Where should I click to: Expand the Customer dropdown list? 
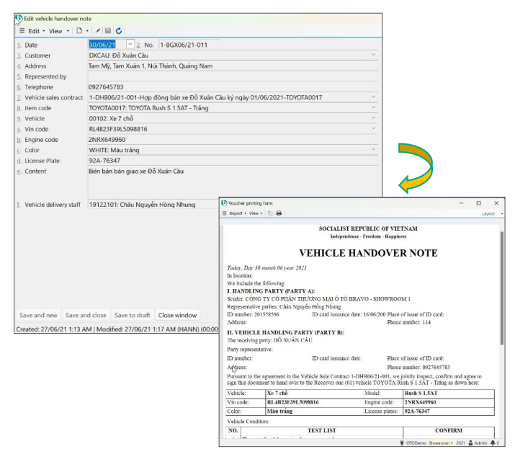pyautogui.click(x=373, y=55)
